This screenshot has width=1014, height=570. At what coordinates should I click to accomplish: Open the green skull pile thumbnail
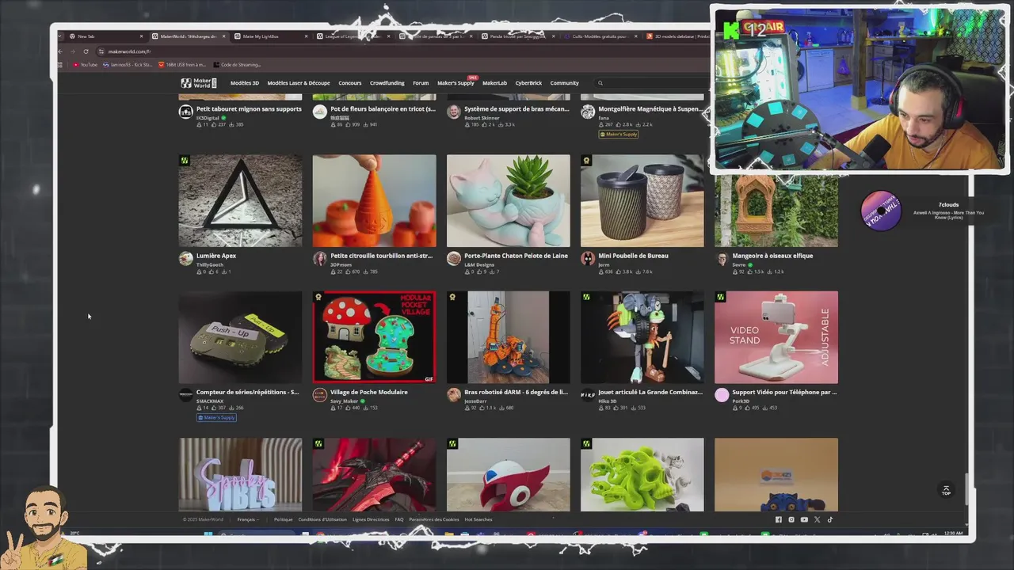tap(642, 474)
